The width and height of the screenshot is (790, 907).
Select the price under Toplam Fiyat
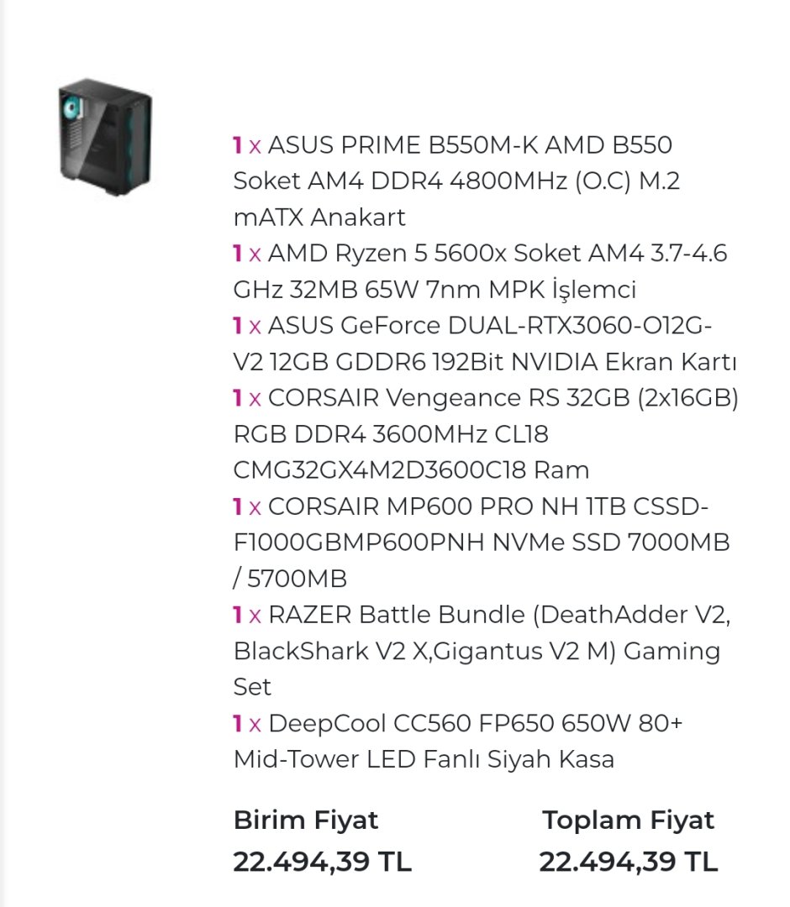(x=628, y=861)
